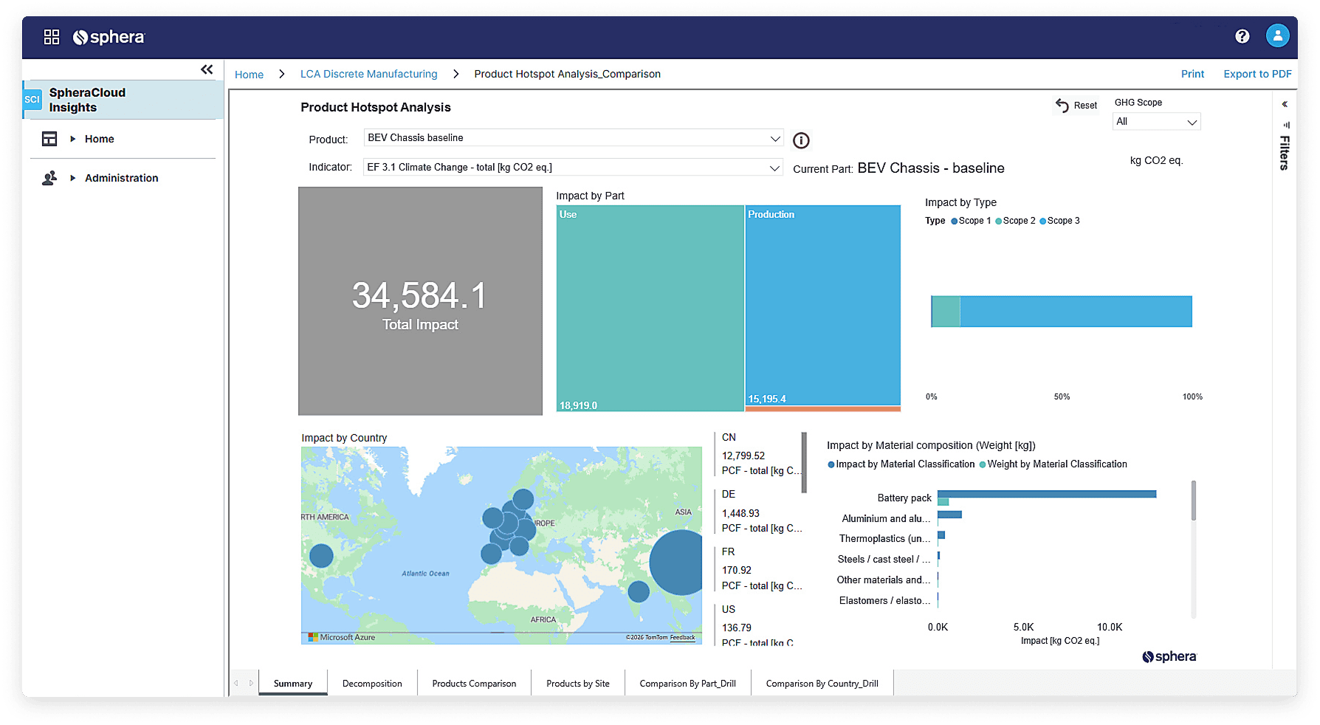The image size is (1320, 725).
Task: Expand the Home tree arrow
Action: 72,139
